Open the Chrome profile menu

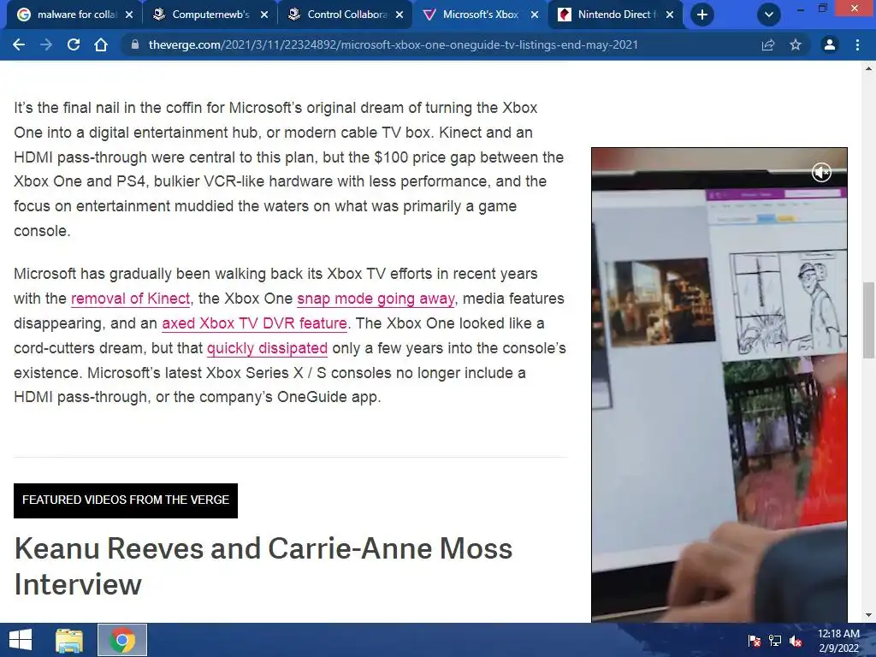(x=830, y=44)
